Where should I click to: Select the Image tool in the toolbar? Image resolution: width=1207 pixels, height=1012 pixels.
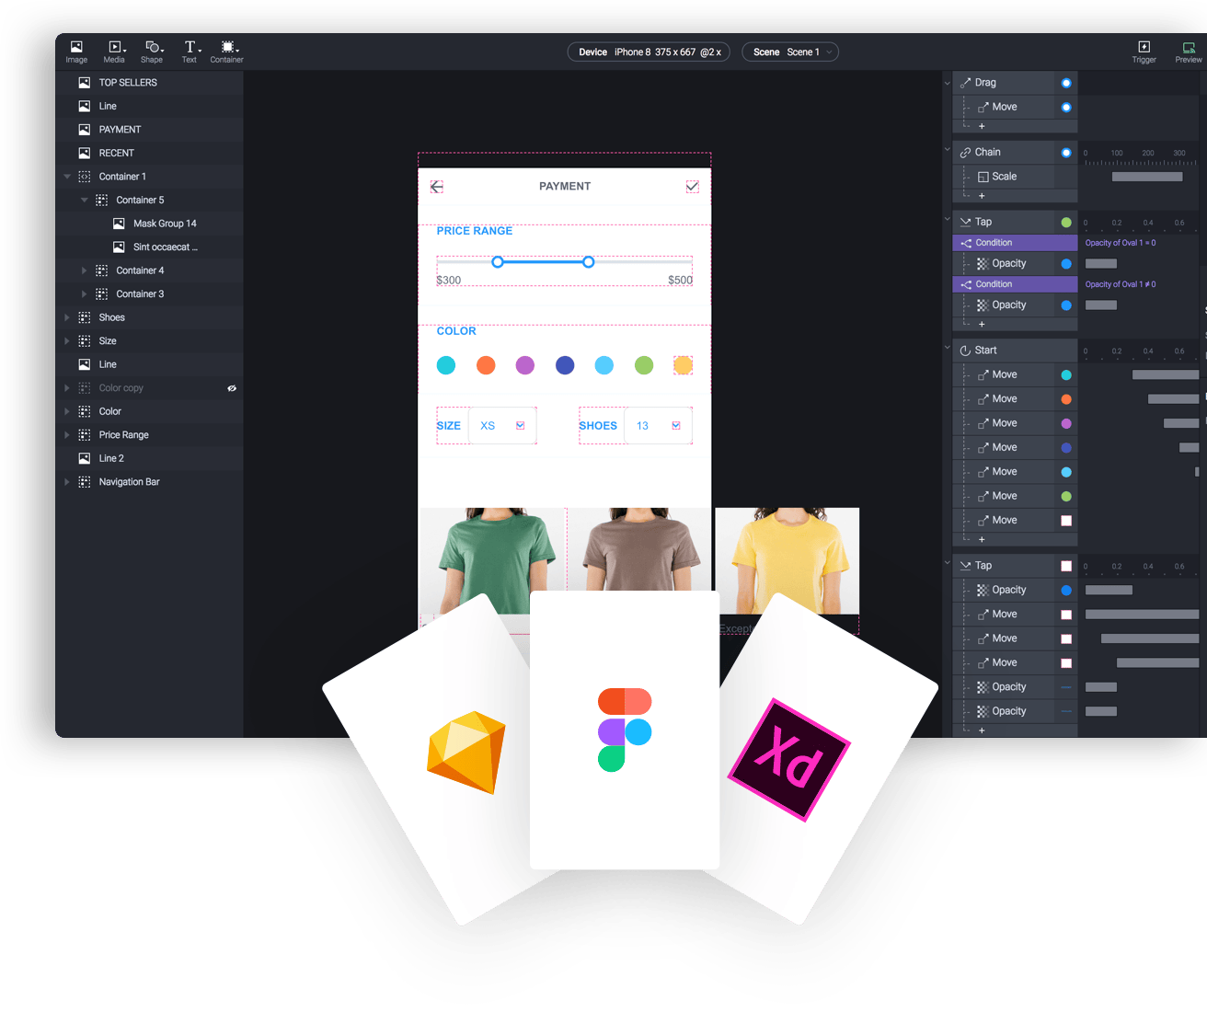[76, 52]
